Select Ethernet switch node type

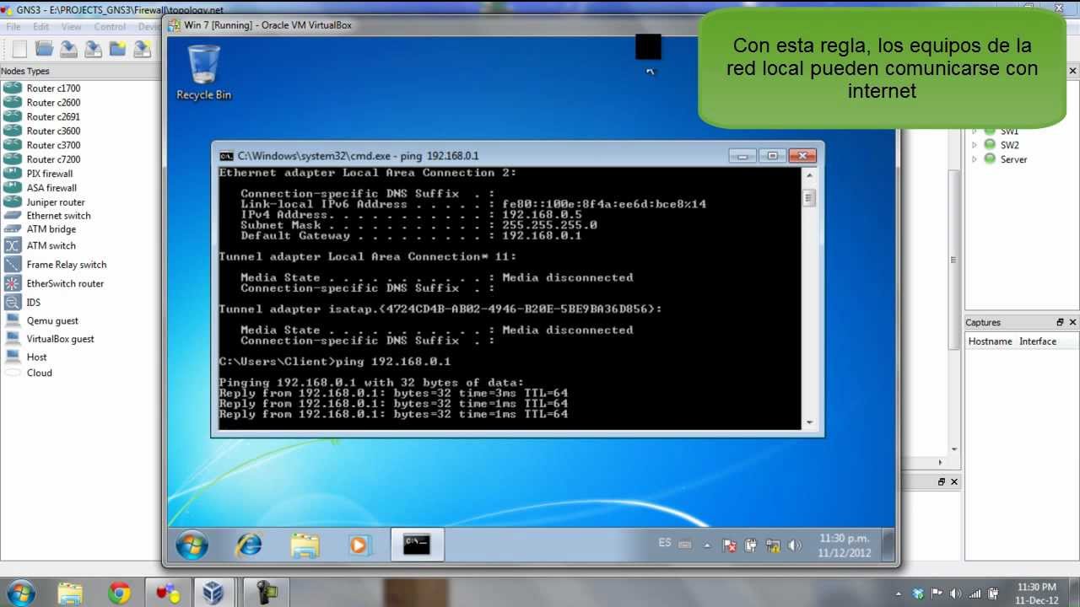(x=58, y=216)
